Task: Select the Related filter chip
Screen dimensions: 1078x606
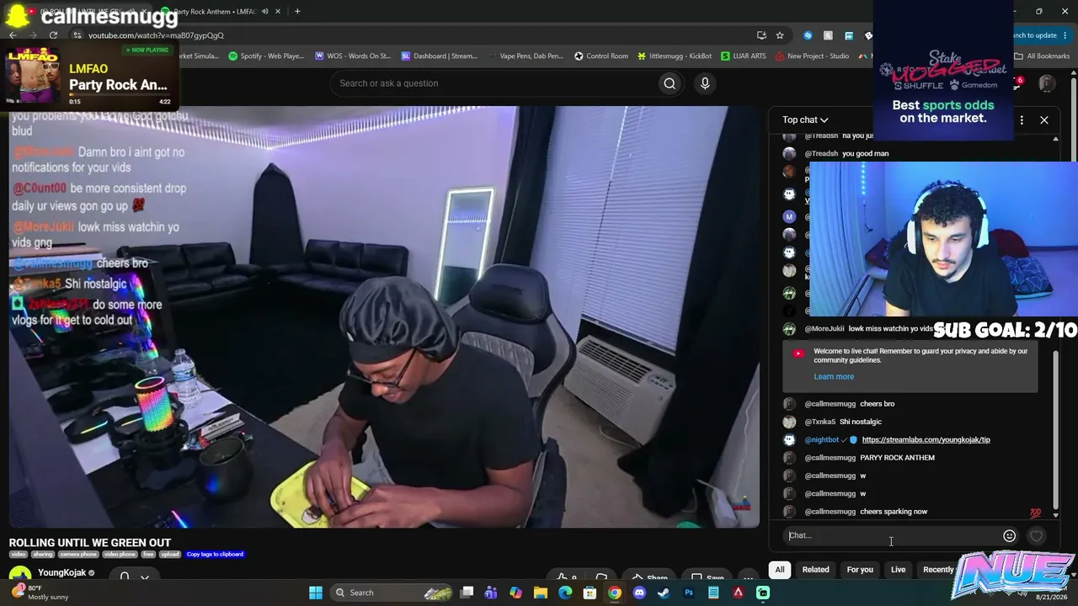Action: coord(815,570)
